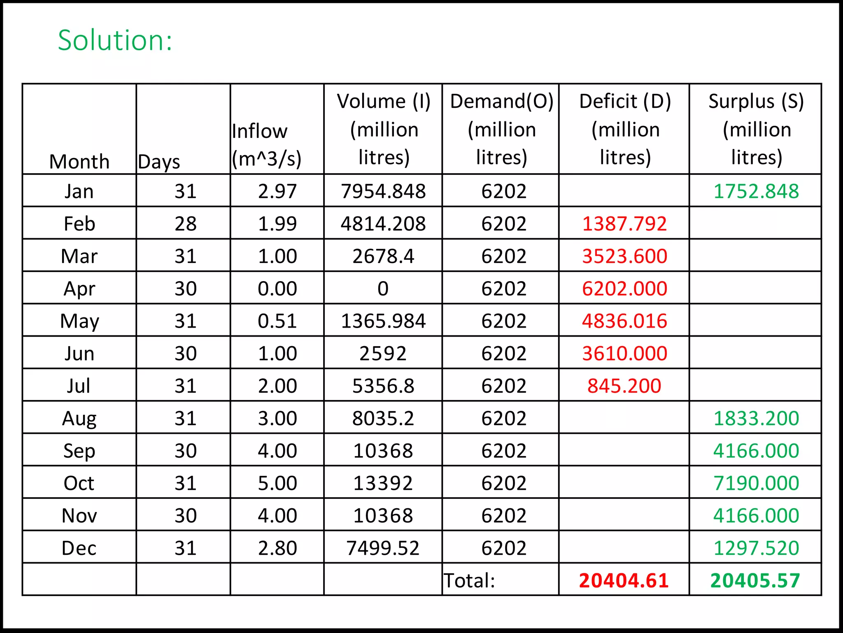This screenshot has height=633, width=843.
Task: Click the Oct volume cell 13392
Action: (383, 483)
